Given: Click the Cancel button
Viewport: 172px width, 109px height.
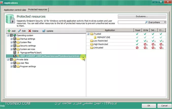Looking at the screenshot, I should click(x=164, y=106).
